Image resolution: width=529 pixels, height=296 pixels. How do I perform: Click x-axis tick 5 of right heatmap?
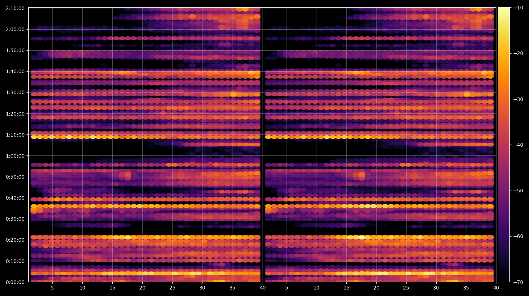click(x=287, y=288)
